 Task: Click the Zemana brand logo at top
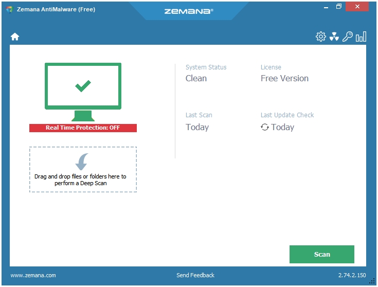[x=189, y=11]
